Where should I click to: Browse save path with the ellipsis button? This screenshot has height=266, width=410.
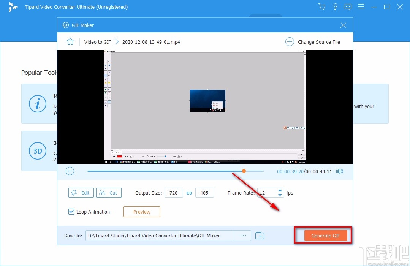click(243, 236)
